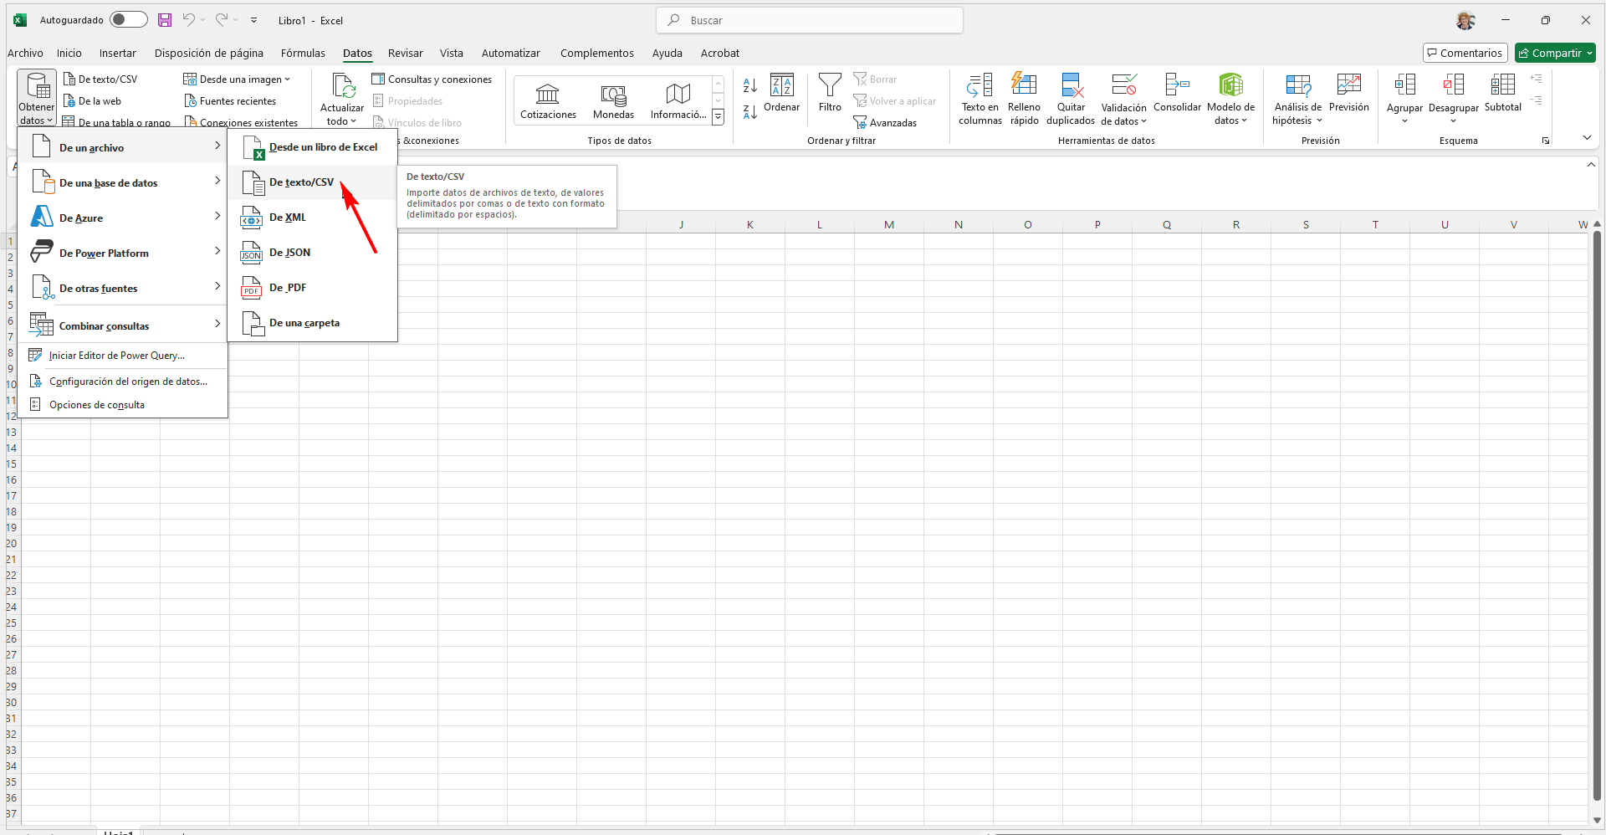Expand the Validación de datos dropdown
1606x835 pixels.
point(1123,121)
